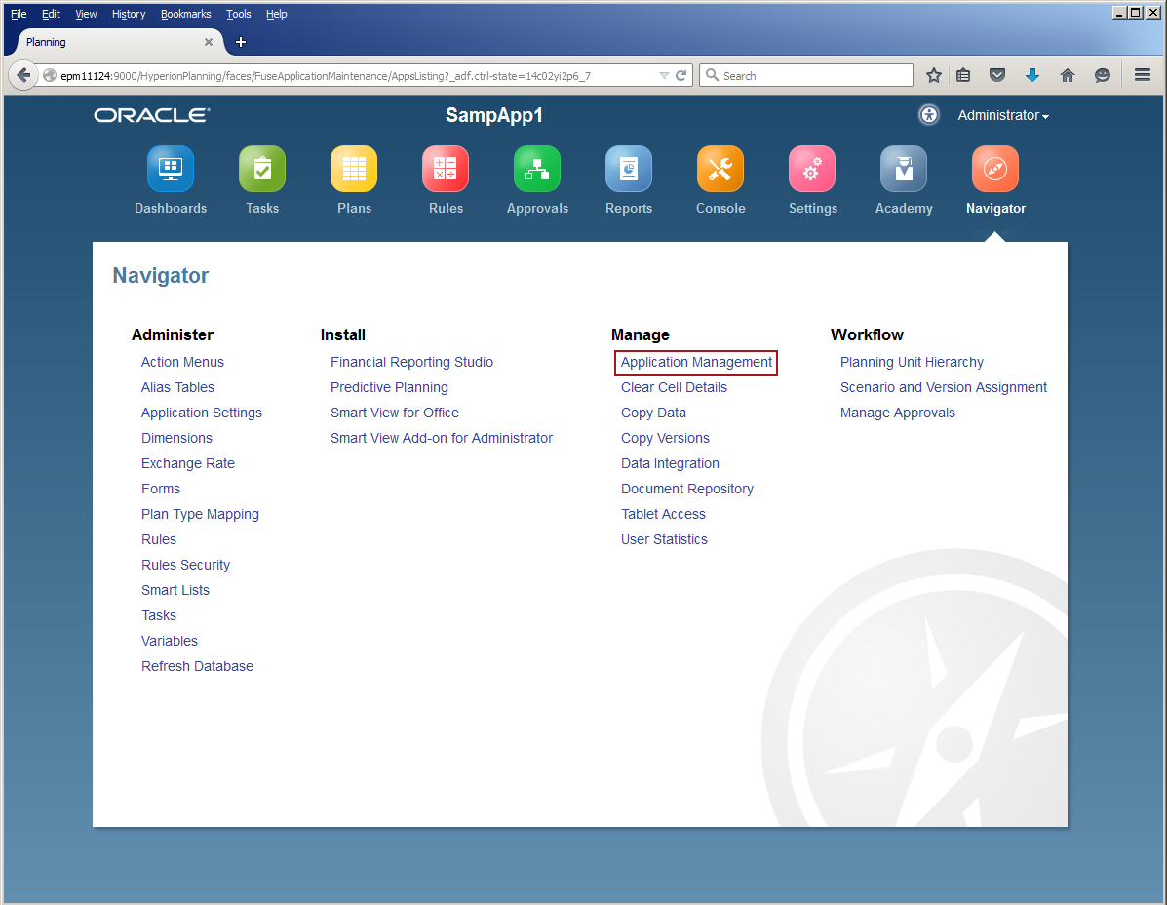Viewport: 1167px width, 905px height.
Task: Open the View menu
Action: (86, 14)
